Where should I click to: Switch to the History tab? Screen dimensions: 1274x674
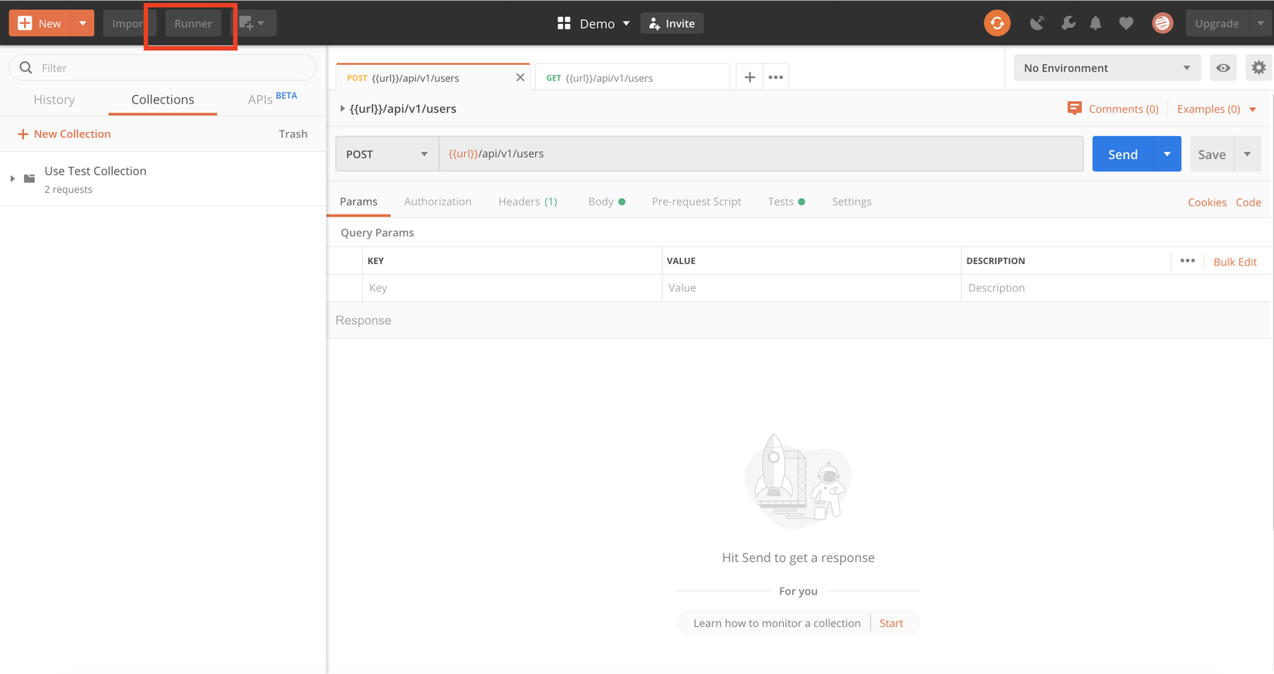(x=54, y=100)
